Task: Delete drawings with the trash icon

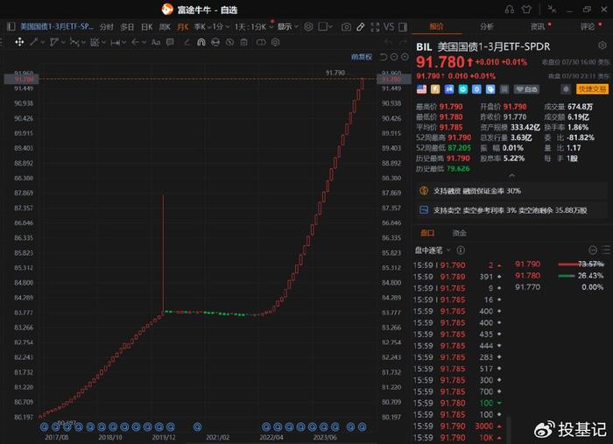Action: click(243, 42)
